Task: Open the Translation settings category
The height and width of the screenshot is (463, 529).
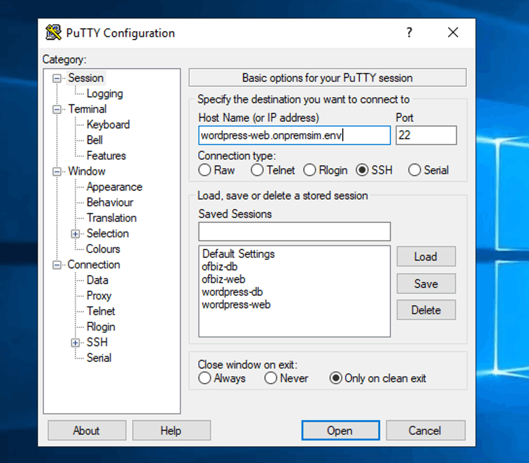Action: click(111, 218)
